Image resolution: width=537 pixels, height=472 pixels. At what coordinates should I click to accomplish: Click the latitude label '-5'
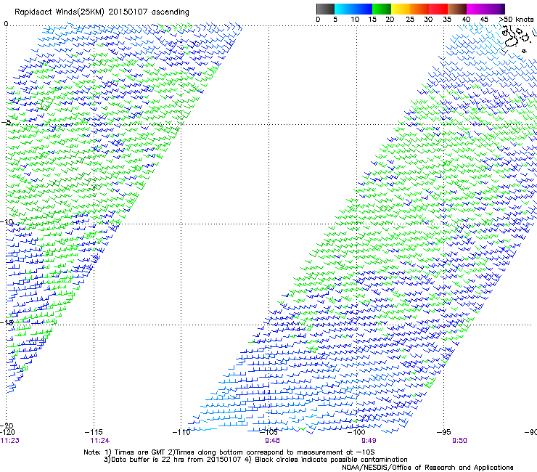pos(6,123)
